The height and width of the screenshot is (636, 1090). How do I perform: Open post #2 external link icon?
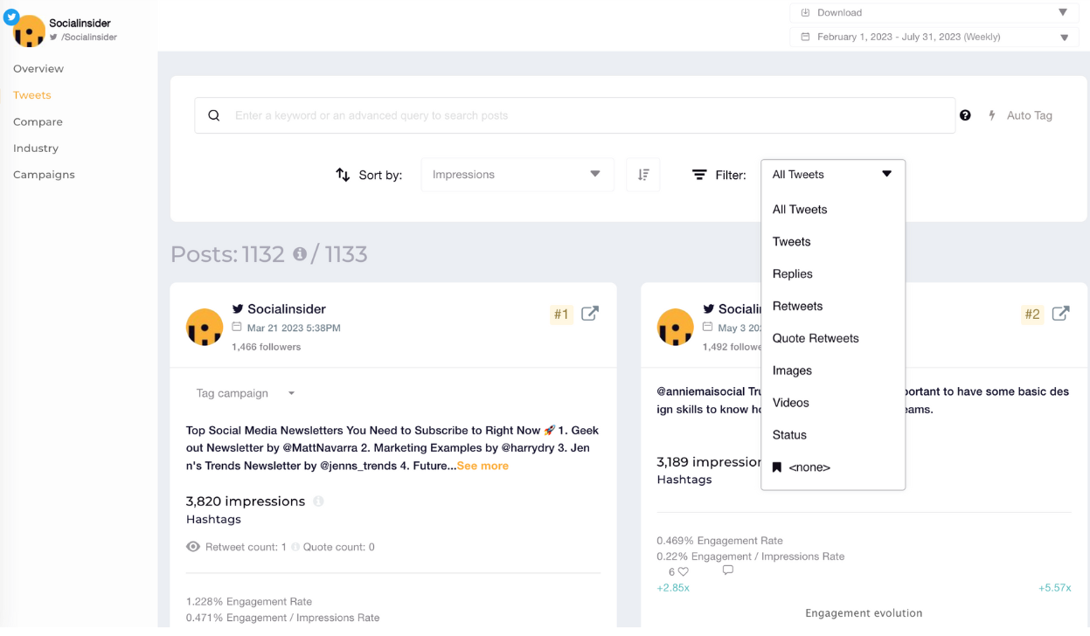pos(1060,314)
